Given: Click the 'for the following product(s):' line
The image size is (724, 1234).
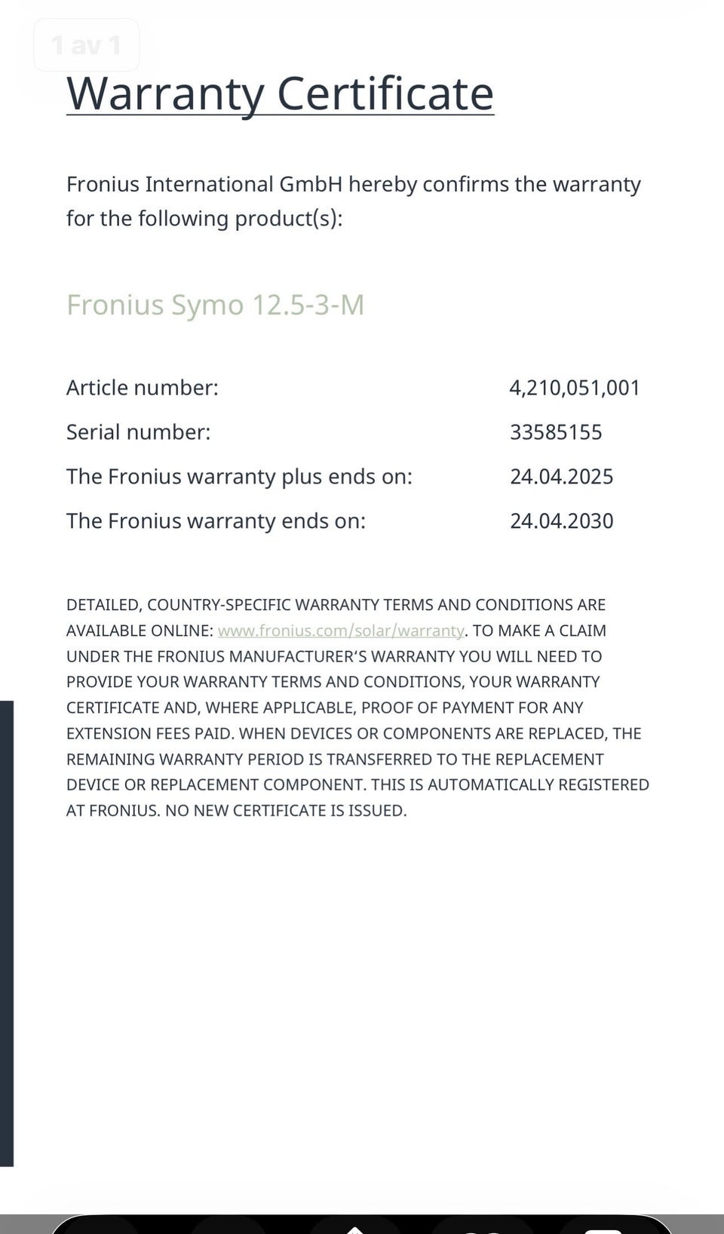Looking at the screenshot, I should click(204, 219).
